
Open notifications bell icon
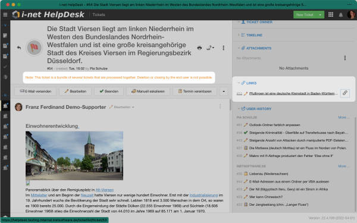[340, 15]
